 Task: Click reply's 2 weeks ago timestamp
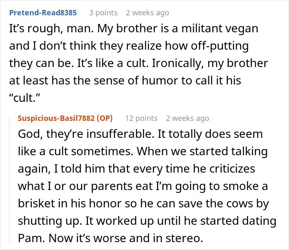pos(187,118)
